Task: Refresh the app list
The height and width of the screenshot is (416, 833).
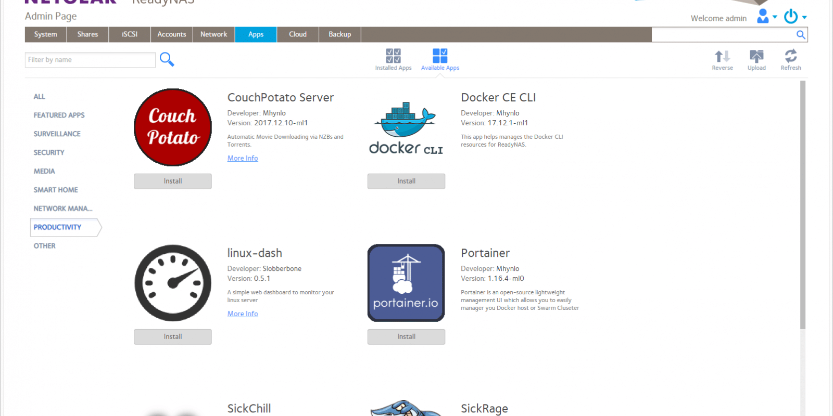Action: click(791, 60)
